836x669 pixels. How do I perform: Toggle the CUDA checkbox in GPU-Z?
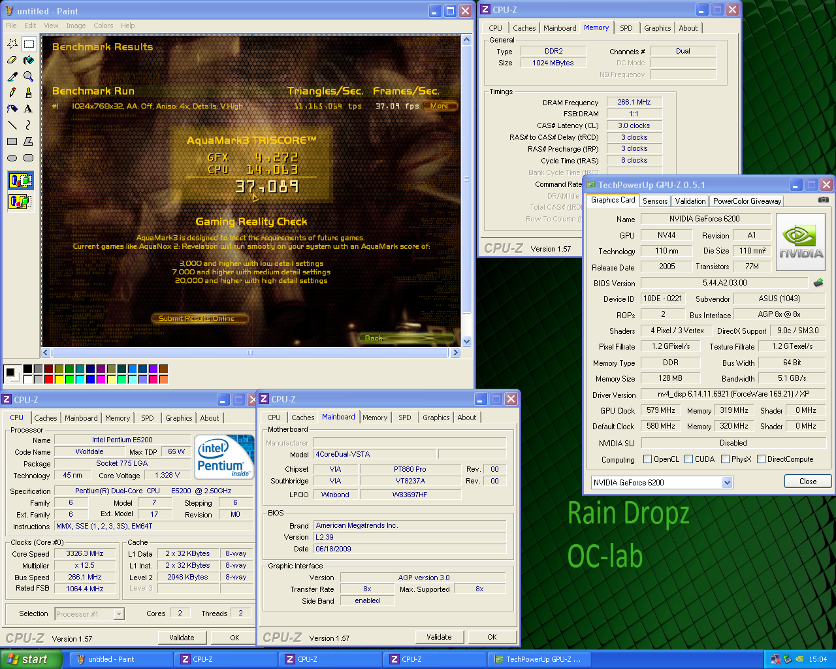click(688, 459)
